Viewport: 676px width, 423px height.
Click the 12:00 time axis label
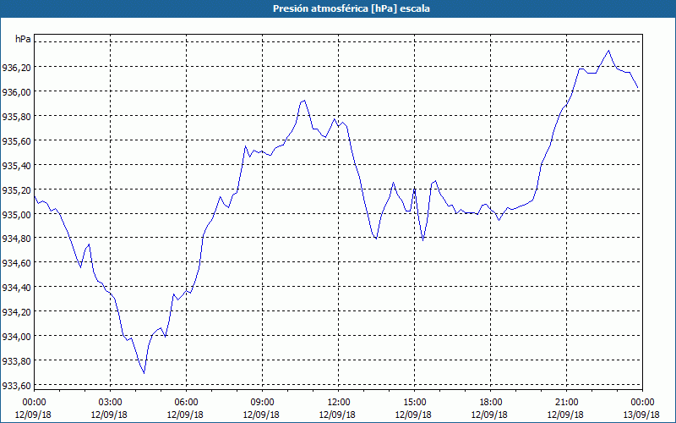pos(339,403)
